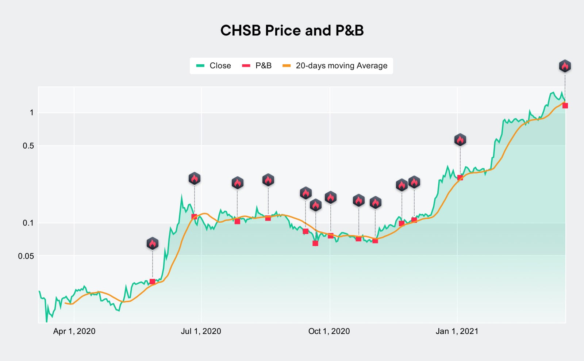Click the red P&B marker at chart's right end
The image size is (584, 361).
[565, 106]
